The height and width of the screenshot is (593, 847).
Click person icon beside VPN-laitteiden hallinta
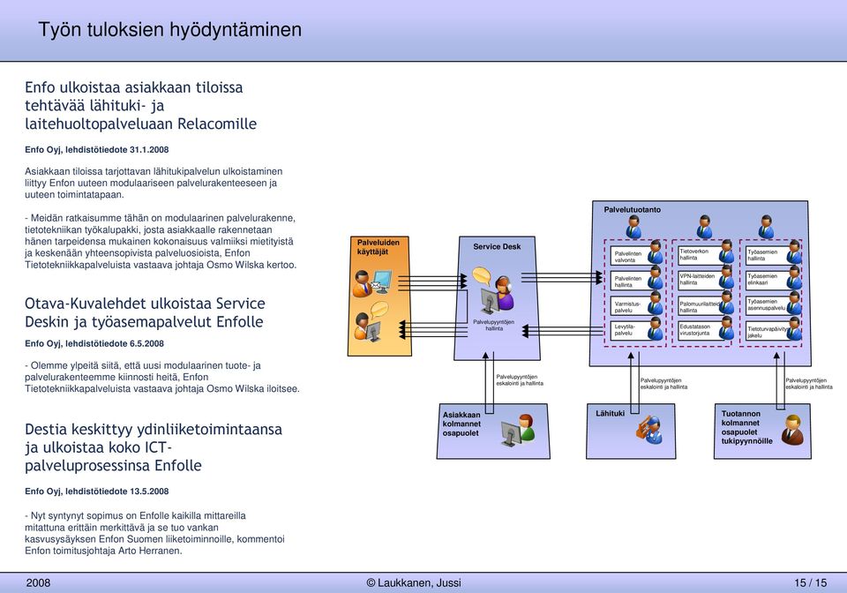tap(726, 276)
